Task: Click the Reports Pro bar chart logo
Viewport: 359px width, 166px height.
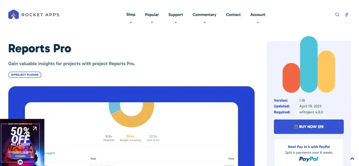Action: click(309, 64)
